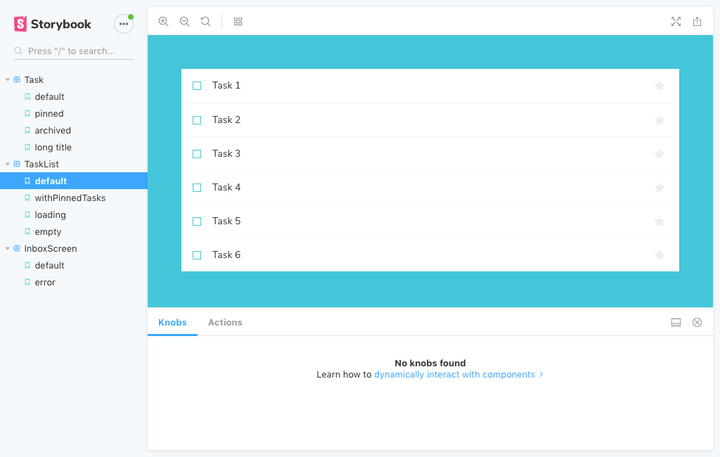Check the Task 2 checkbox
Image resolution: width=720 pixels, height=457 pixels.
197,120
